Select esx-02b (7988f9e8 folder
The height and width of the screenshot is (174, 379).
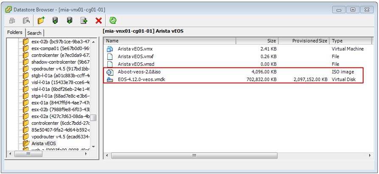[61, 109]
